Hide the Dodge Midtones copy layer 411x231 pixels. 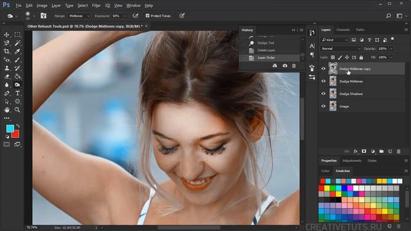[x=324, y=69]
